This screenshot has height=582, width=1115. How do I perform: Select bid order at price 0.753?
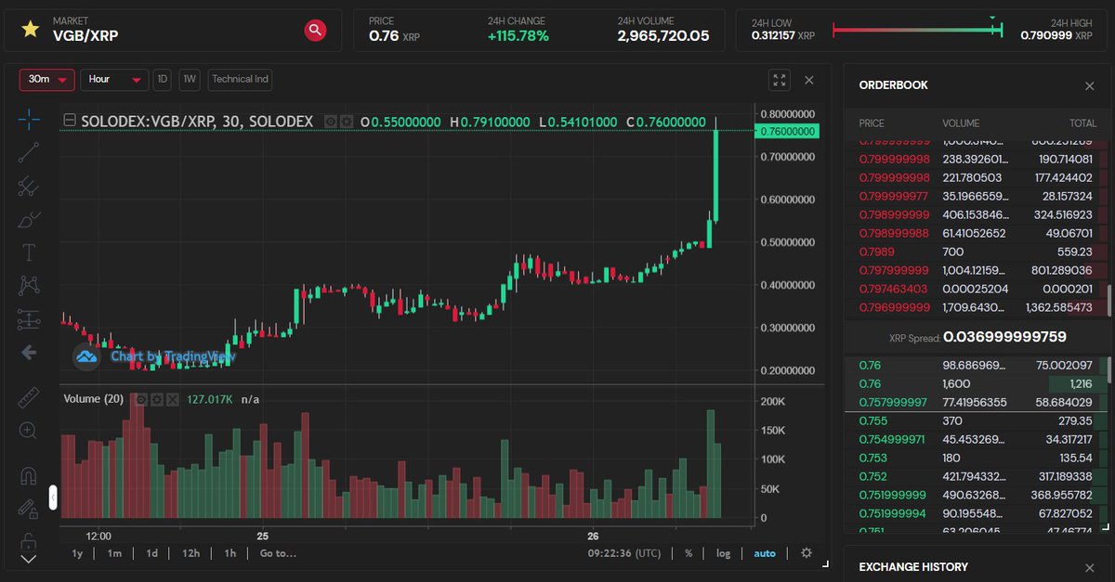pyautogui.click(x=974, y=458)
